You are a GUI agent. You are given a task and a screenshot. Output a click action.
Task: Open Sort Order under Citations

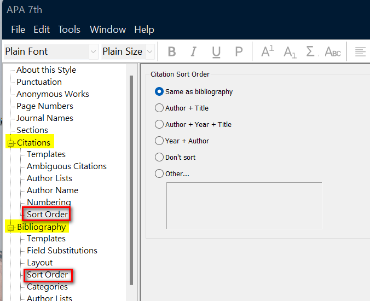[47, 214]
